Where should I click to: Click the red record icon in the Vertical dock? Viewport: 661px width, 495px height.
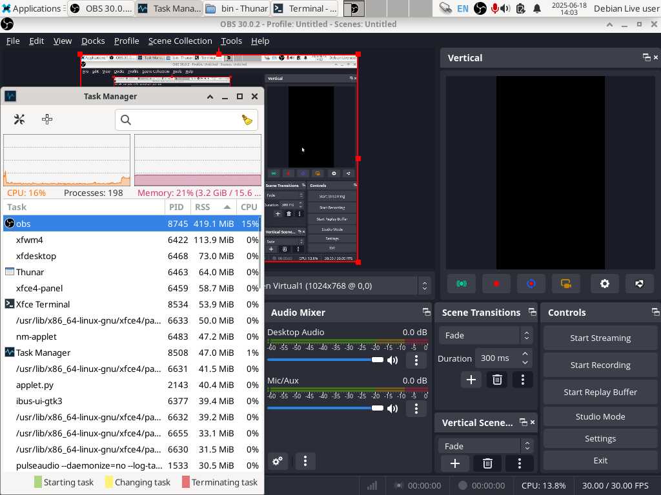[496, 284]
